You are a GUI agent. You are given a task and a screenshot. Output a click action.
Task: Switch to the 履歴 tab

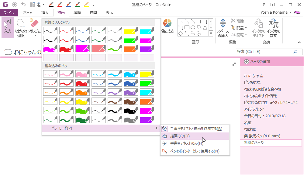[77, 12]
